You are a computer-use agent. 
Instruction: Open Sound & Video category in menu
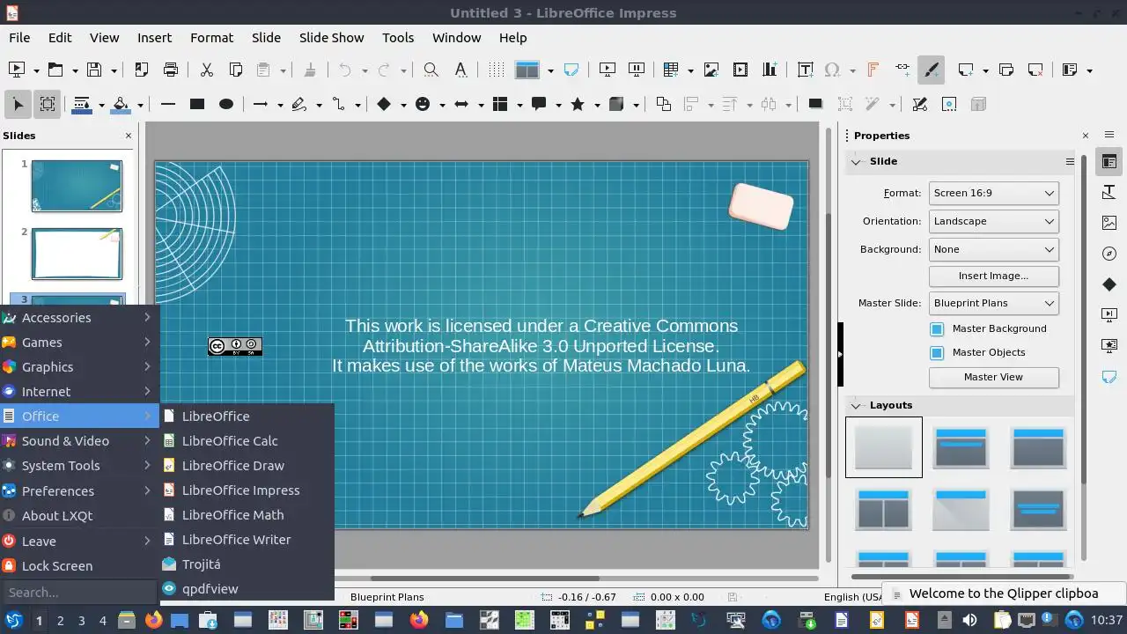(x=78, y=441)
